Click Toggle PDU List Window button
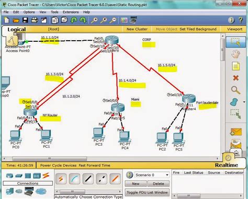 [x=147, y=192]
